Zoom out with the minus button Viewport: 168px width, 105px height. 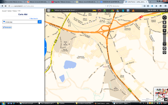tap(164, 44)
